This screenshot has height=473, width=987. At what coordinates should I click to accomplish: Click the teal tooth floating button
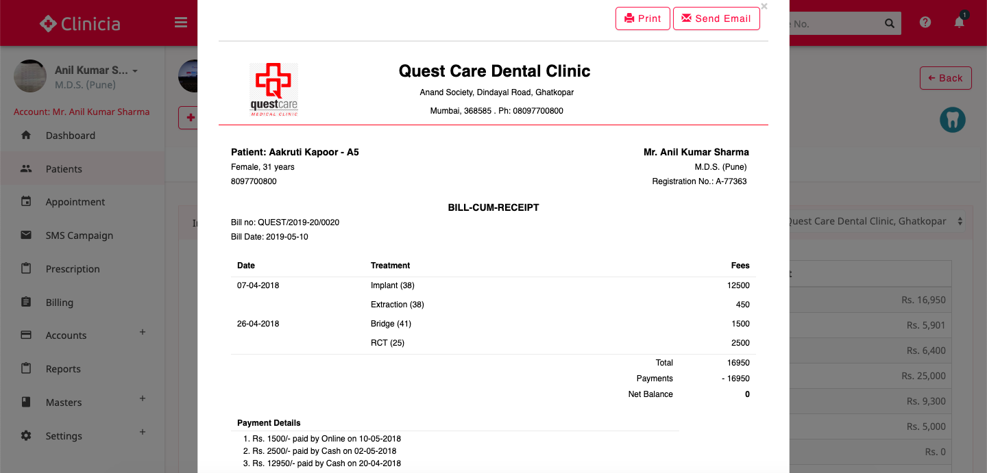[952, 119]
